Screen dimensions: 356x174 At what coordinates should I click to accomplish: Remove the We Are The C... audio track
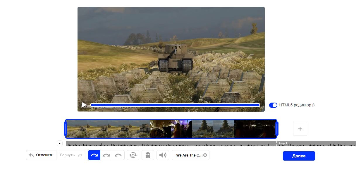click(x=205, y=155)
